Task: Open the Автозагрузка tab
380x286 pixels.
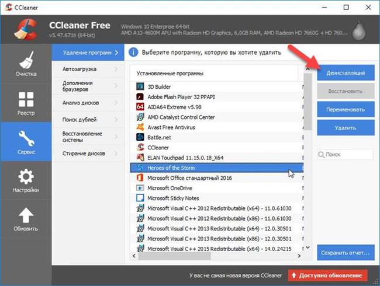Action: tap(88, 69)
